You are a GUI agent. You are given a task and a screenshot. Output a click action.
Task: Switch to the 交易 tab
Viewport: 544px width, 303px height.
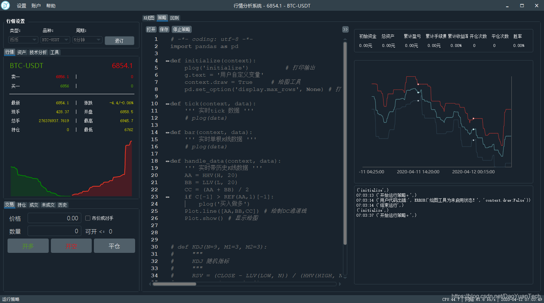click(10, 205)
